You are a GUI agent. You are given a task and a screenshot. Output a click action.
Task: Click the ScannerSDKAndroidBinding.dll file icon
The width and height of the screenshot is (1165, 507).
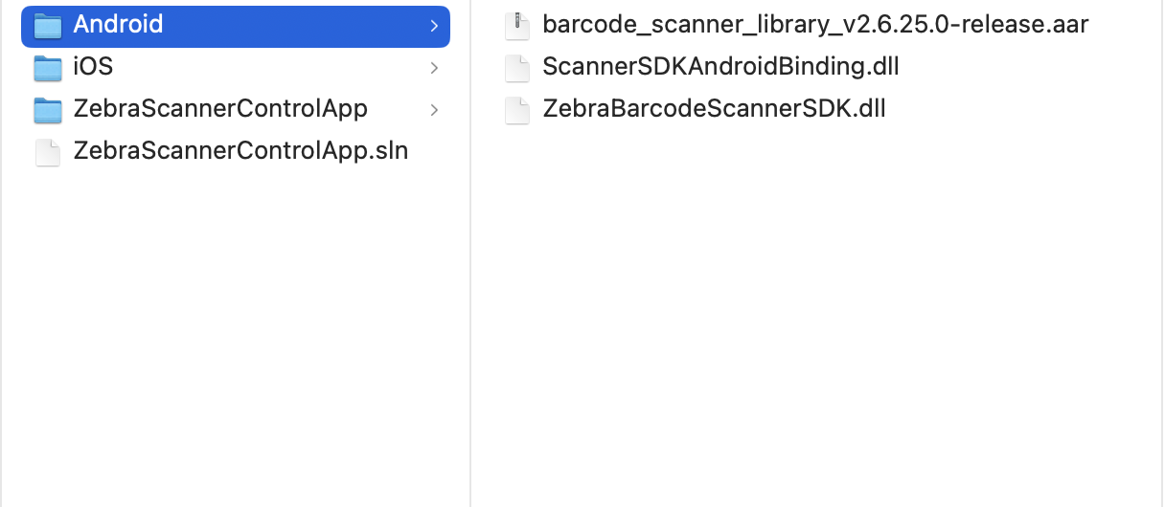click(x=517, y=68)
